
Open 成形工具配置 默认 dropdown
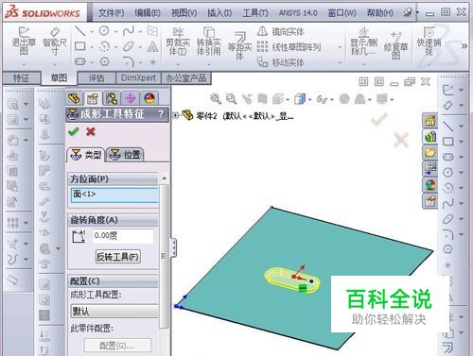pos(114,312)
